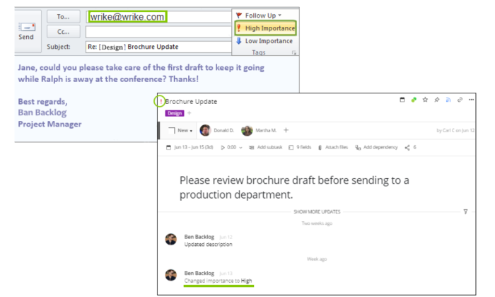Focus the To address field with wrike@wrike.com
495x297 pixels.
pyautogui.click(x=159, y=17)
